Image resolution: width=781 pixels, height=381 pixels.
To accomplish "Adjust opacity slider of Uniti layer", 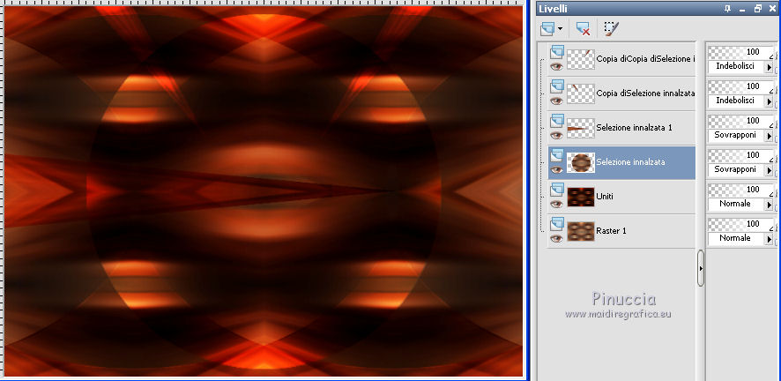I will [740, 190].
